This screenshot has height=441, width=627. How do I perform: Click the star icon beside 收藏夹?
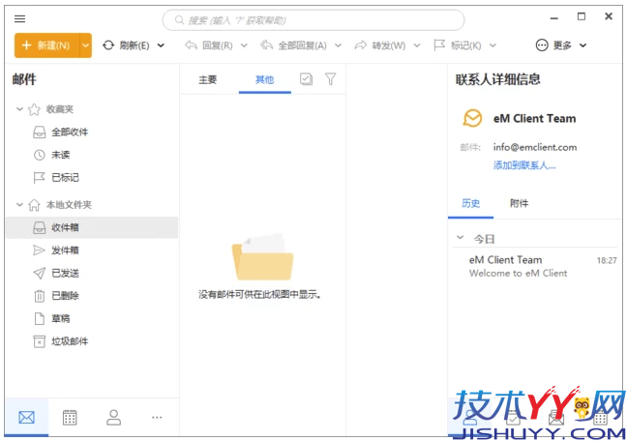[x=34, y=109]
